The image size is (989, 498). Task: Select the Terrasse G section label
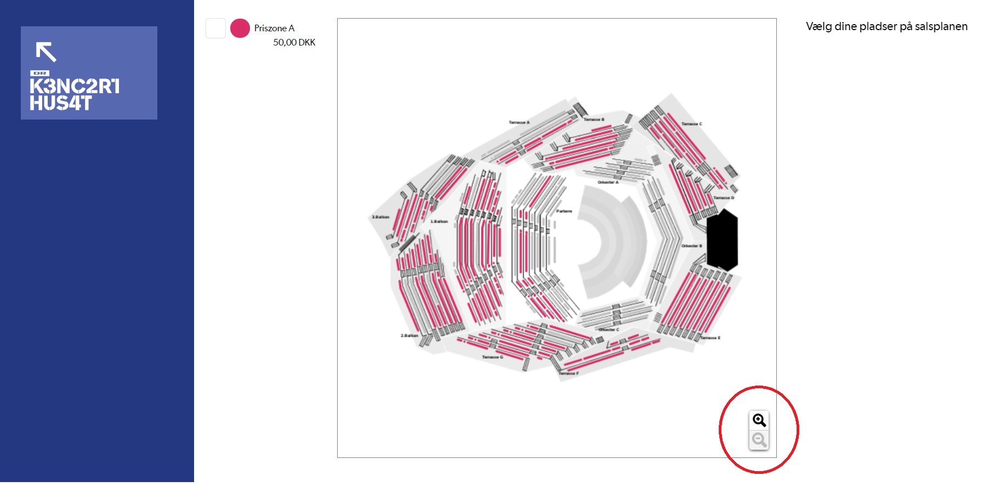492,357
